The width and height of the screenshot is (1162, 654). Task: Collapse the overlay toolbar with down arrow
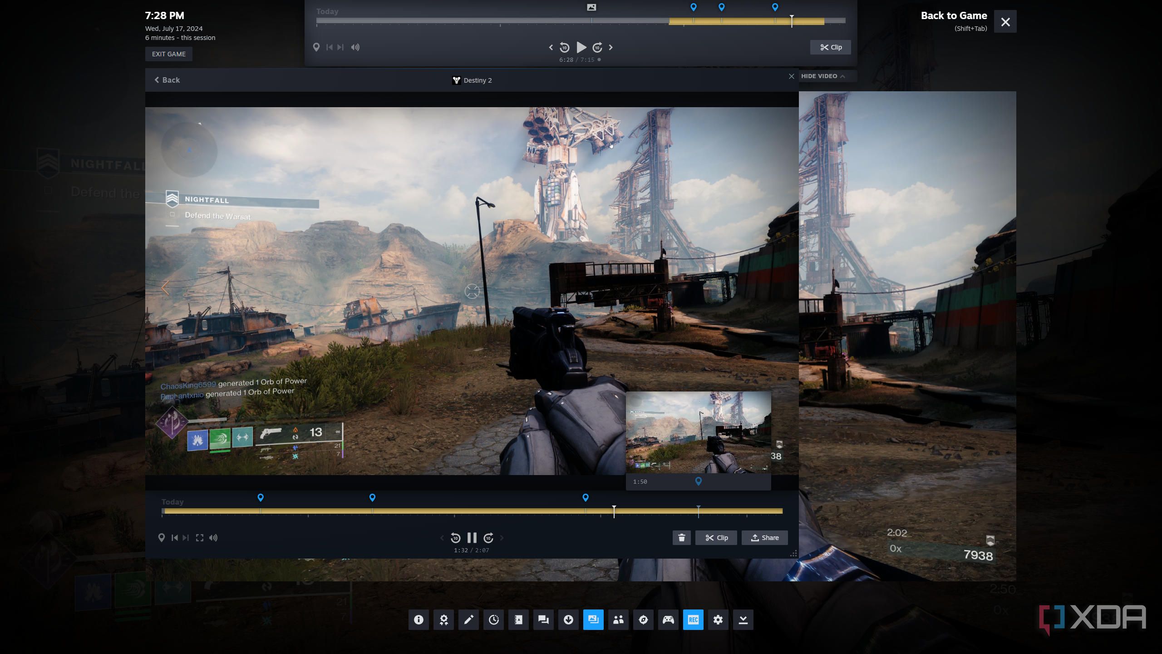coord(743,619)
